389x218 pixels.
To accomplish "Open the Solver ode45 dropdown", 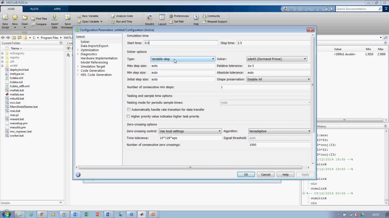I will tap(276, 59).
